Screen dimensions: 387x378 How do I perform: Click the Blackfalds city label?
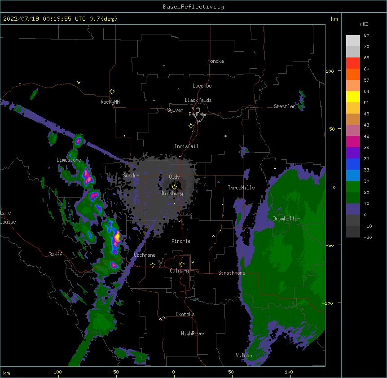(x=198, y=100)
